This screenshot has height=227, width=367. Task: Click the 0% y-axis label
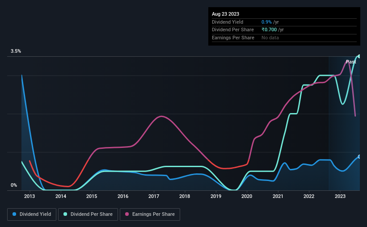pos(14,185)
